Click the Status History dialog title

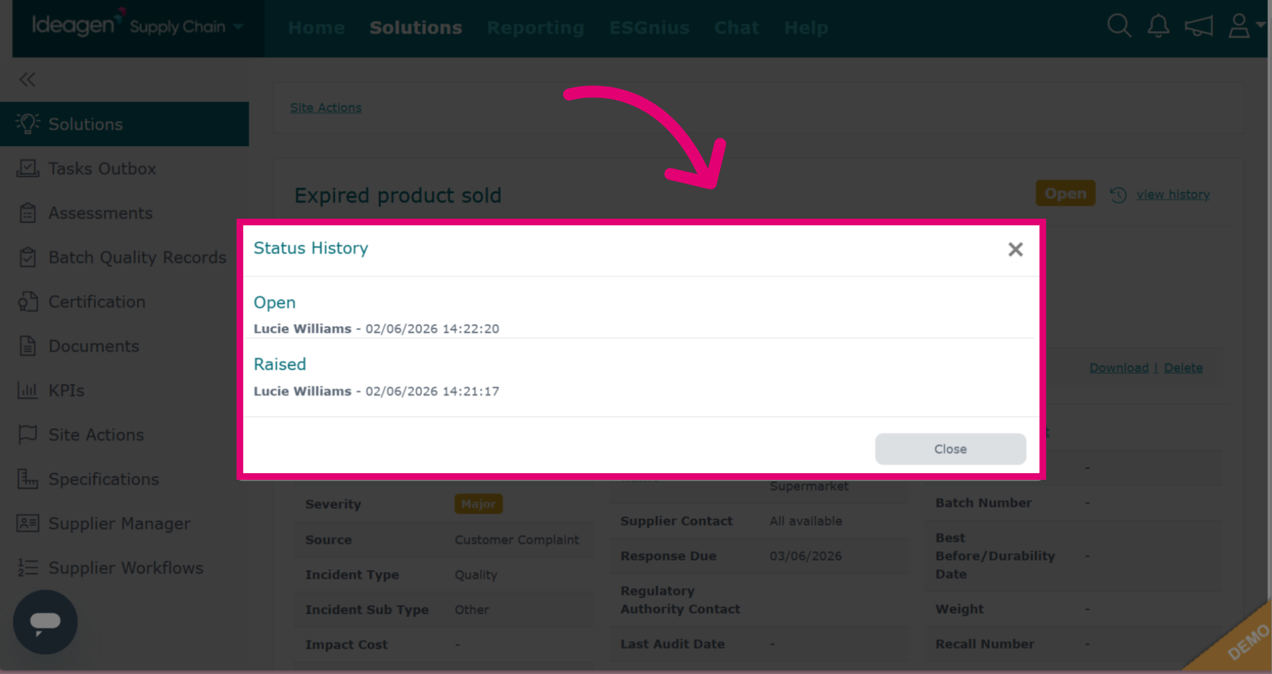311,248
